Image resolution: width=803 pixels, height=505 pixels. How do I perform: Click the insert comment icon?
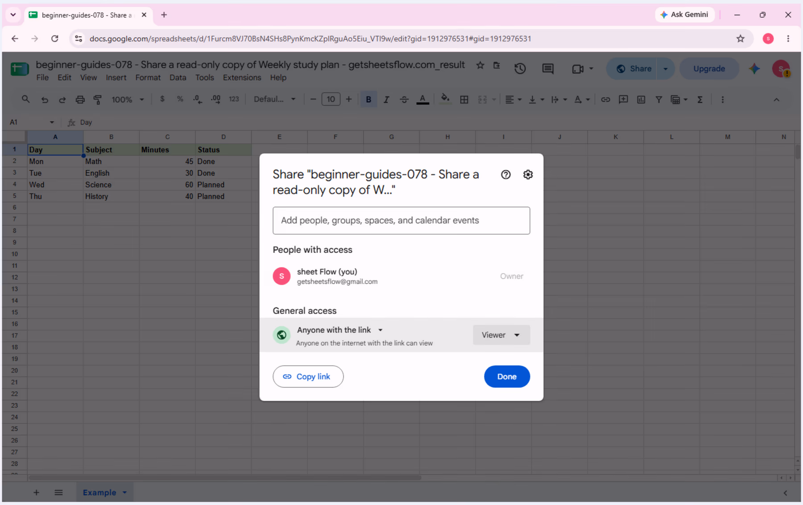click(x=623, y=99)
